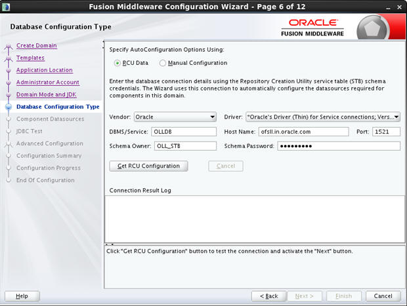Click the JDBC Test step

(x=29, y=131)
